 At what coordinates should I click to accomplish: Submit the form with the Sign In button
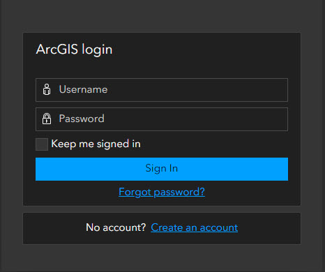(162, 169)
